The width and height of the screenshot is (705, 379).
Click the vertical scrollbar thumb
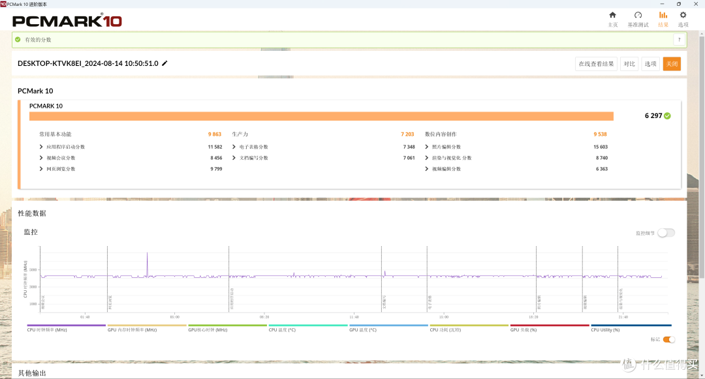[702, 157]
